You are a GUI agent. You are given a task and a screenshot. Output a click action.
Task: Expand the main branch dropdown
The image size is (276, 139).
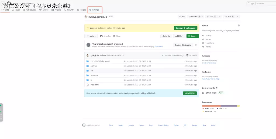click(91, 36)
